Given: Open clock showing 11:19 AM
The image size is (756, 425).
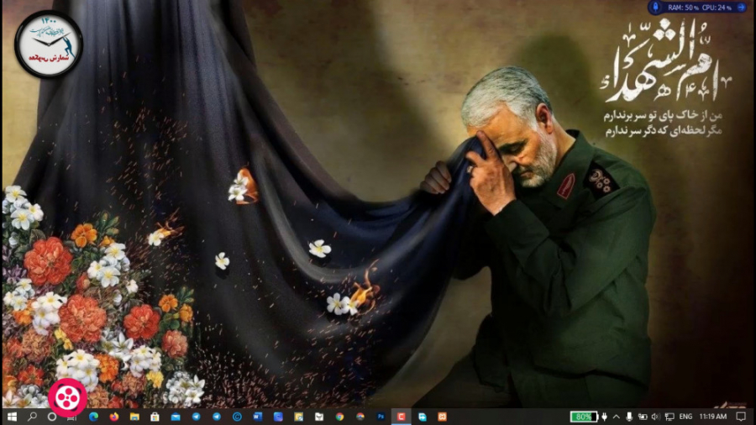Looking at the screenshot, I should [x=712, y=417].
